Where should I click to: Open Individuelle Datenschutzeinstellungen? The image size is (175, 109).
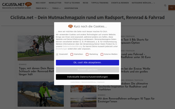pos(87,77)
